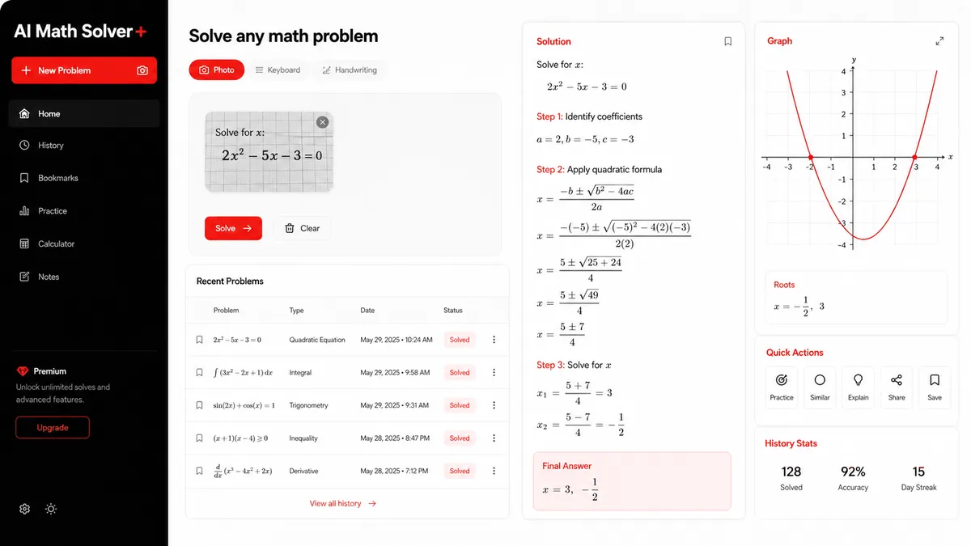Click the New Problem button

click(x=84, y=70)
